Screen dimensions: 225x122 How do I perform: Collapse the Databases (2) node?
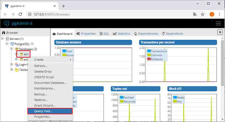coord(12,49)
